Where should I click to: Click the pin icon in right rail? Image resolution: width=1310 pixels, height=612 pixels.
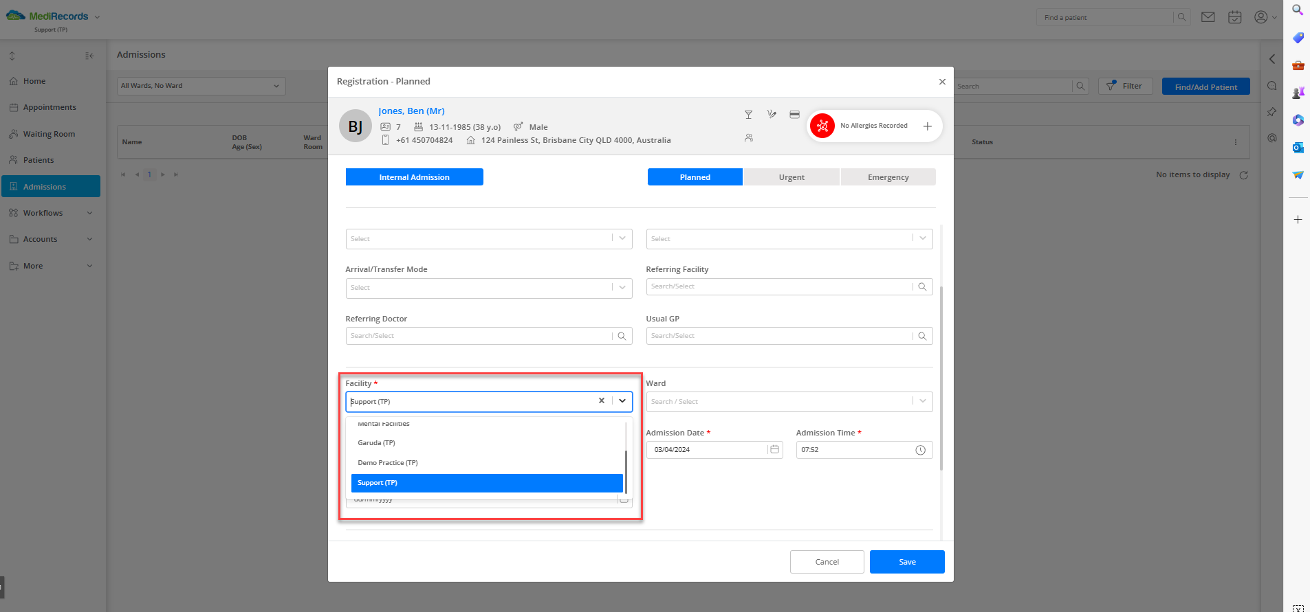(1272, 112)
